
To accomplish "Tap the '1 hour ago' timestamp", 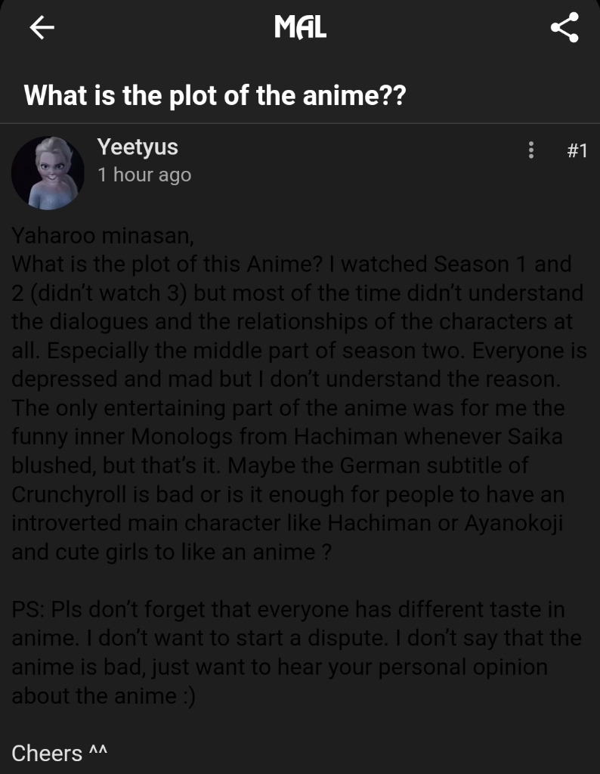I will (x=144, y=175).
